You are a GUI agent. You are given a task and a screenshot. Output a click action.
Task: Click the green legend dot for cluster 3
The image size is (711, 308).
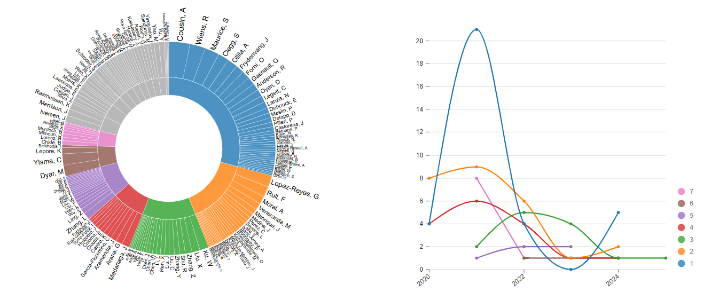tap(681, 239)
